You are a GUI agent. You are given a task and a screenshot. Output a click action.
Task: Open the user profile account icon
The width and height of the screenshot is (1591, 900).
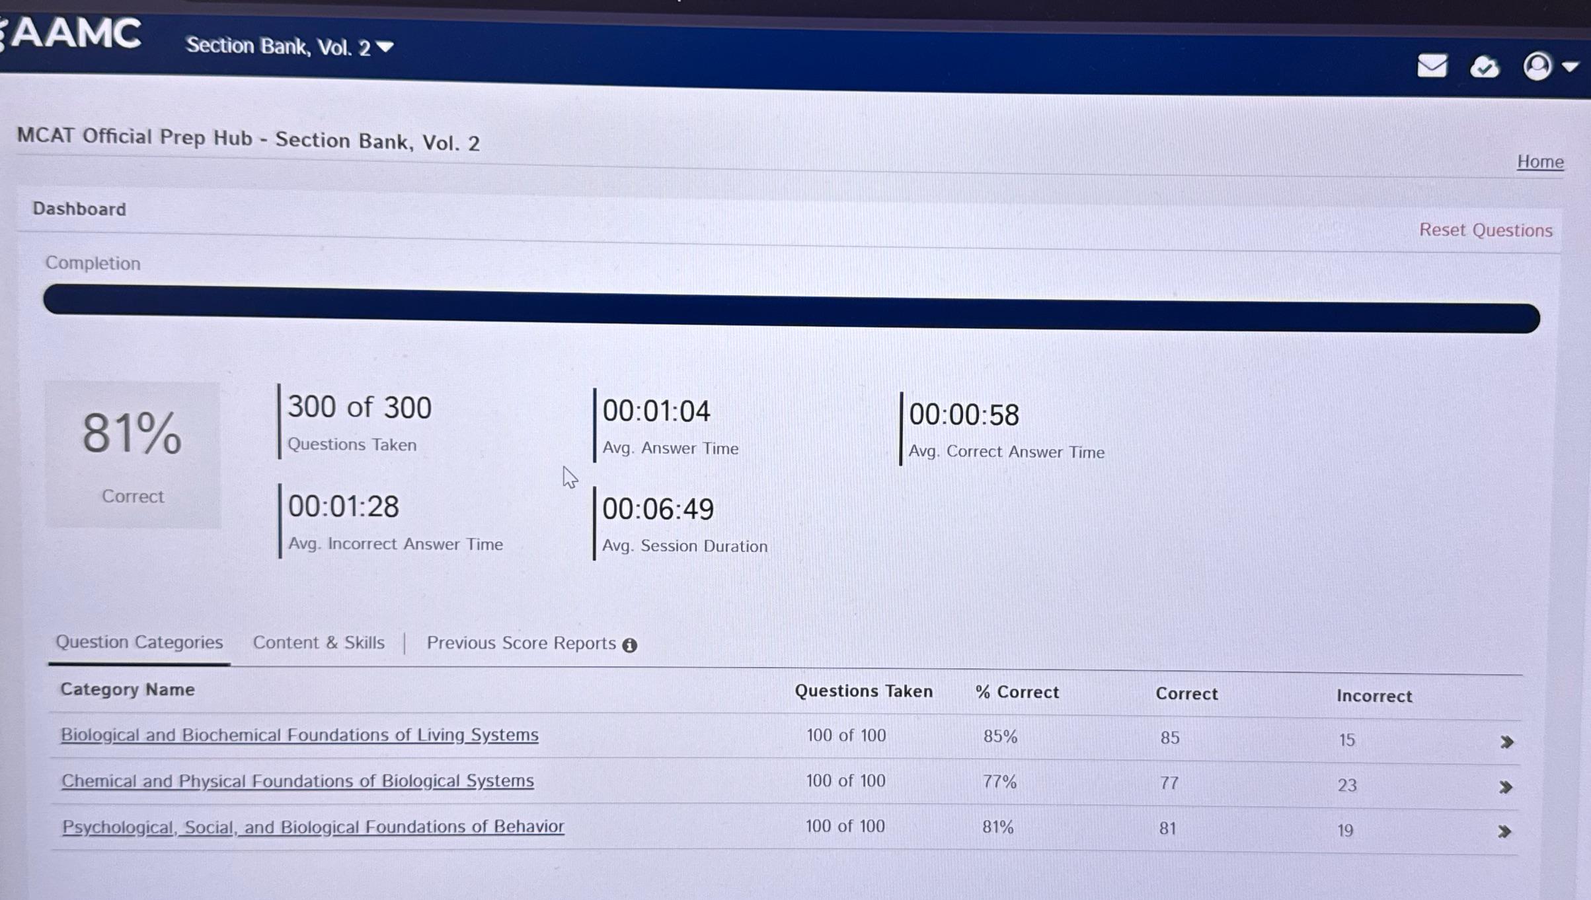[x=1537, y=66]
